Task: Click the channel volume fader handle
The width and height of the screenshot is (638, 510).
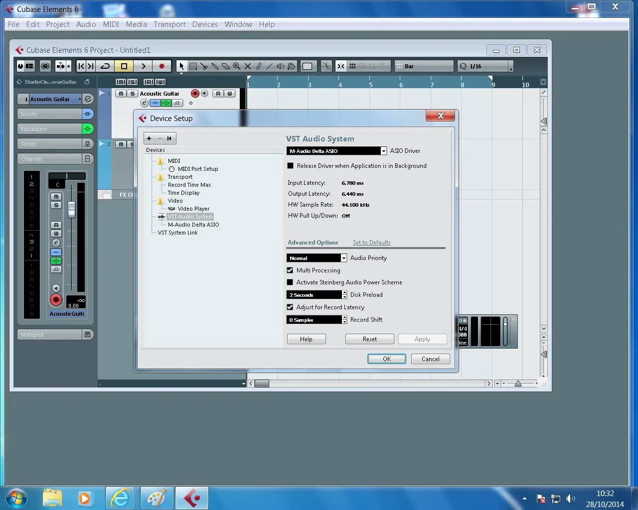Action: [x=72, y=209]
